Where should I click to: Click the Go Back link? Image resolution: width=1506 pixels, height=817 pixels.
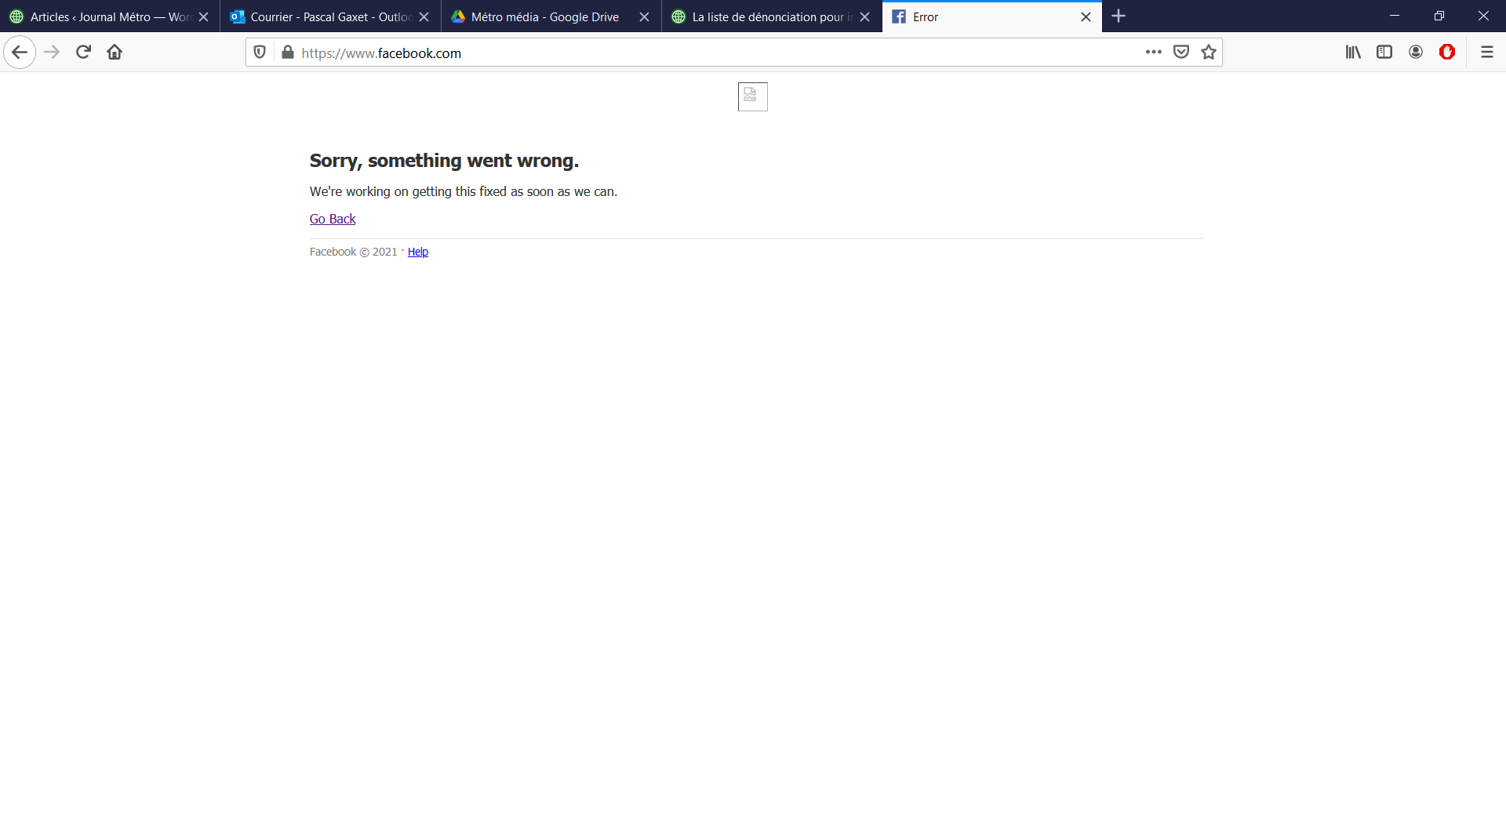(x=333, y=219)
